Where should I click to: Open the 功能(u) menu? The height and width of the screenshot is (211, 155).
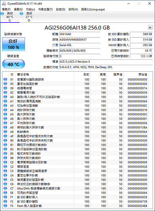(x=30, y=9)
